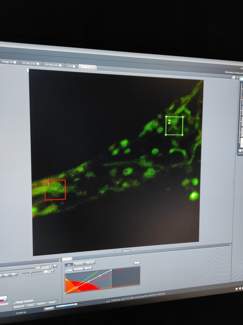The height and width of the screenshot is (325, 243).
Task: Apply Min/Max display scaling
Action: click(78, 269)
